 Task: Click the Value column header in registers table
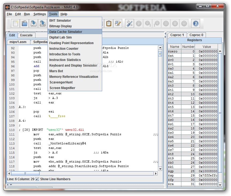point(206,47)
